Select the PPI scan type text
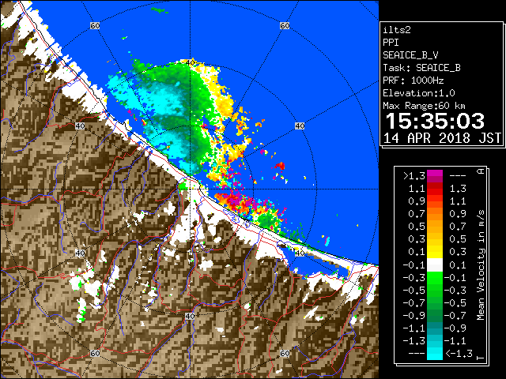This screenshot has height=379, width=506. click(391, 43)
